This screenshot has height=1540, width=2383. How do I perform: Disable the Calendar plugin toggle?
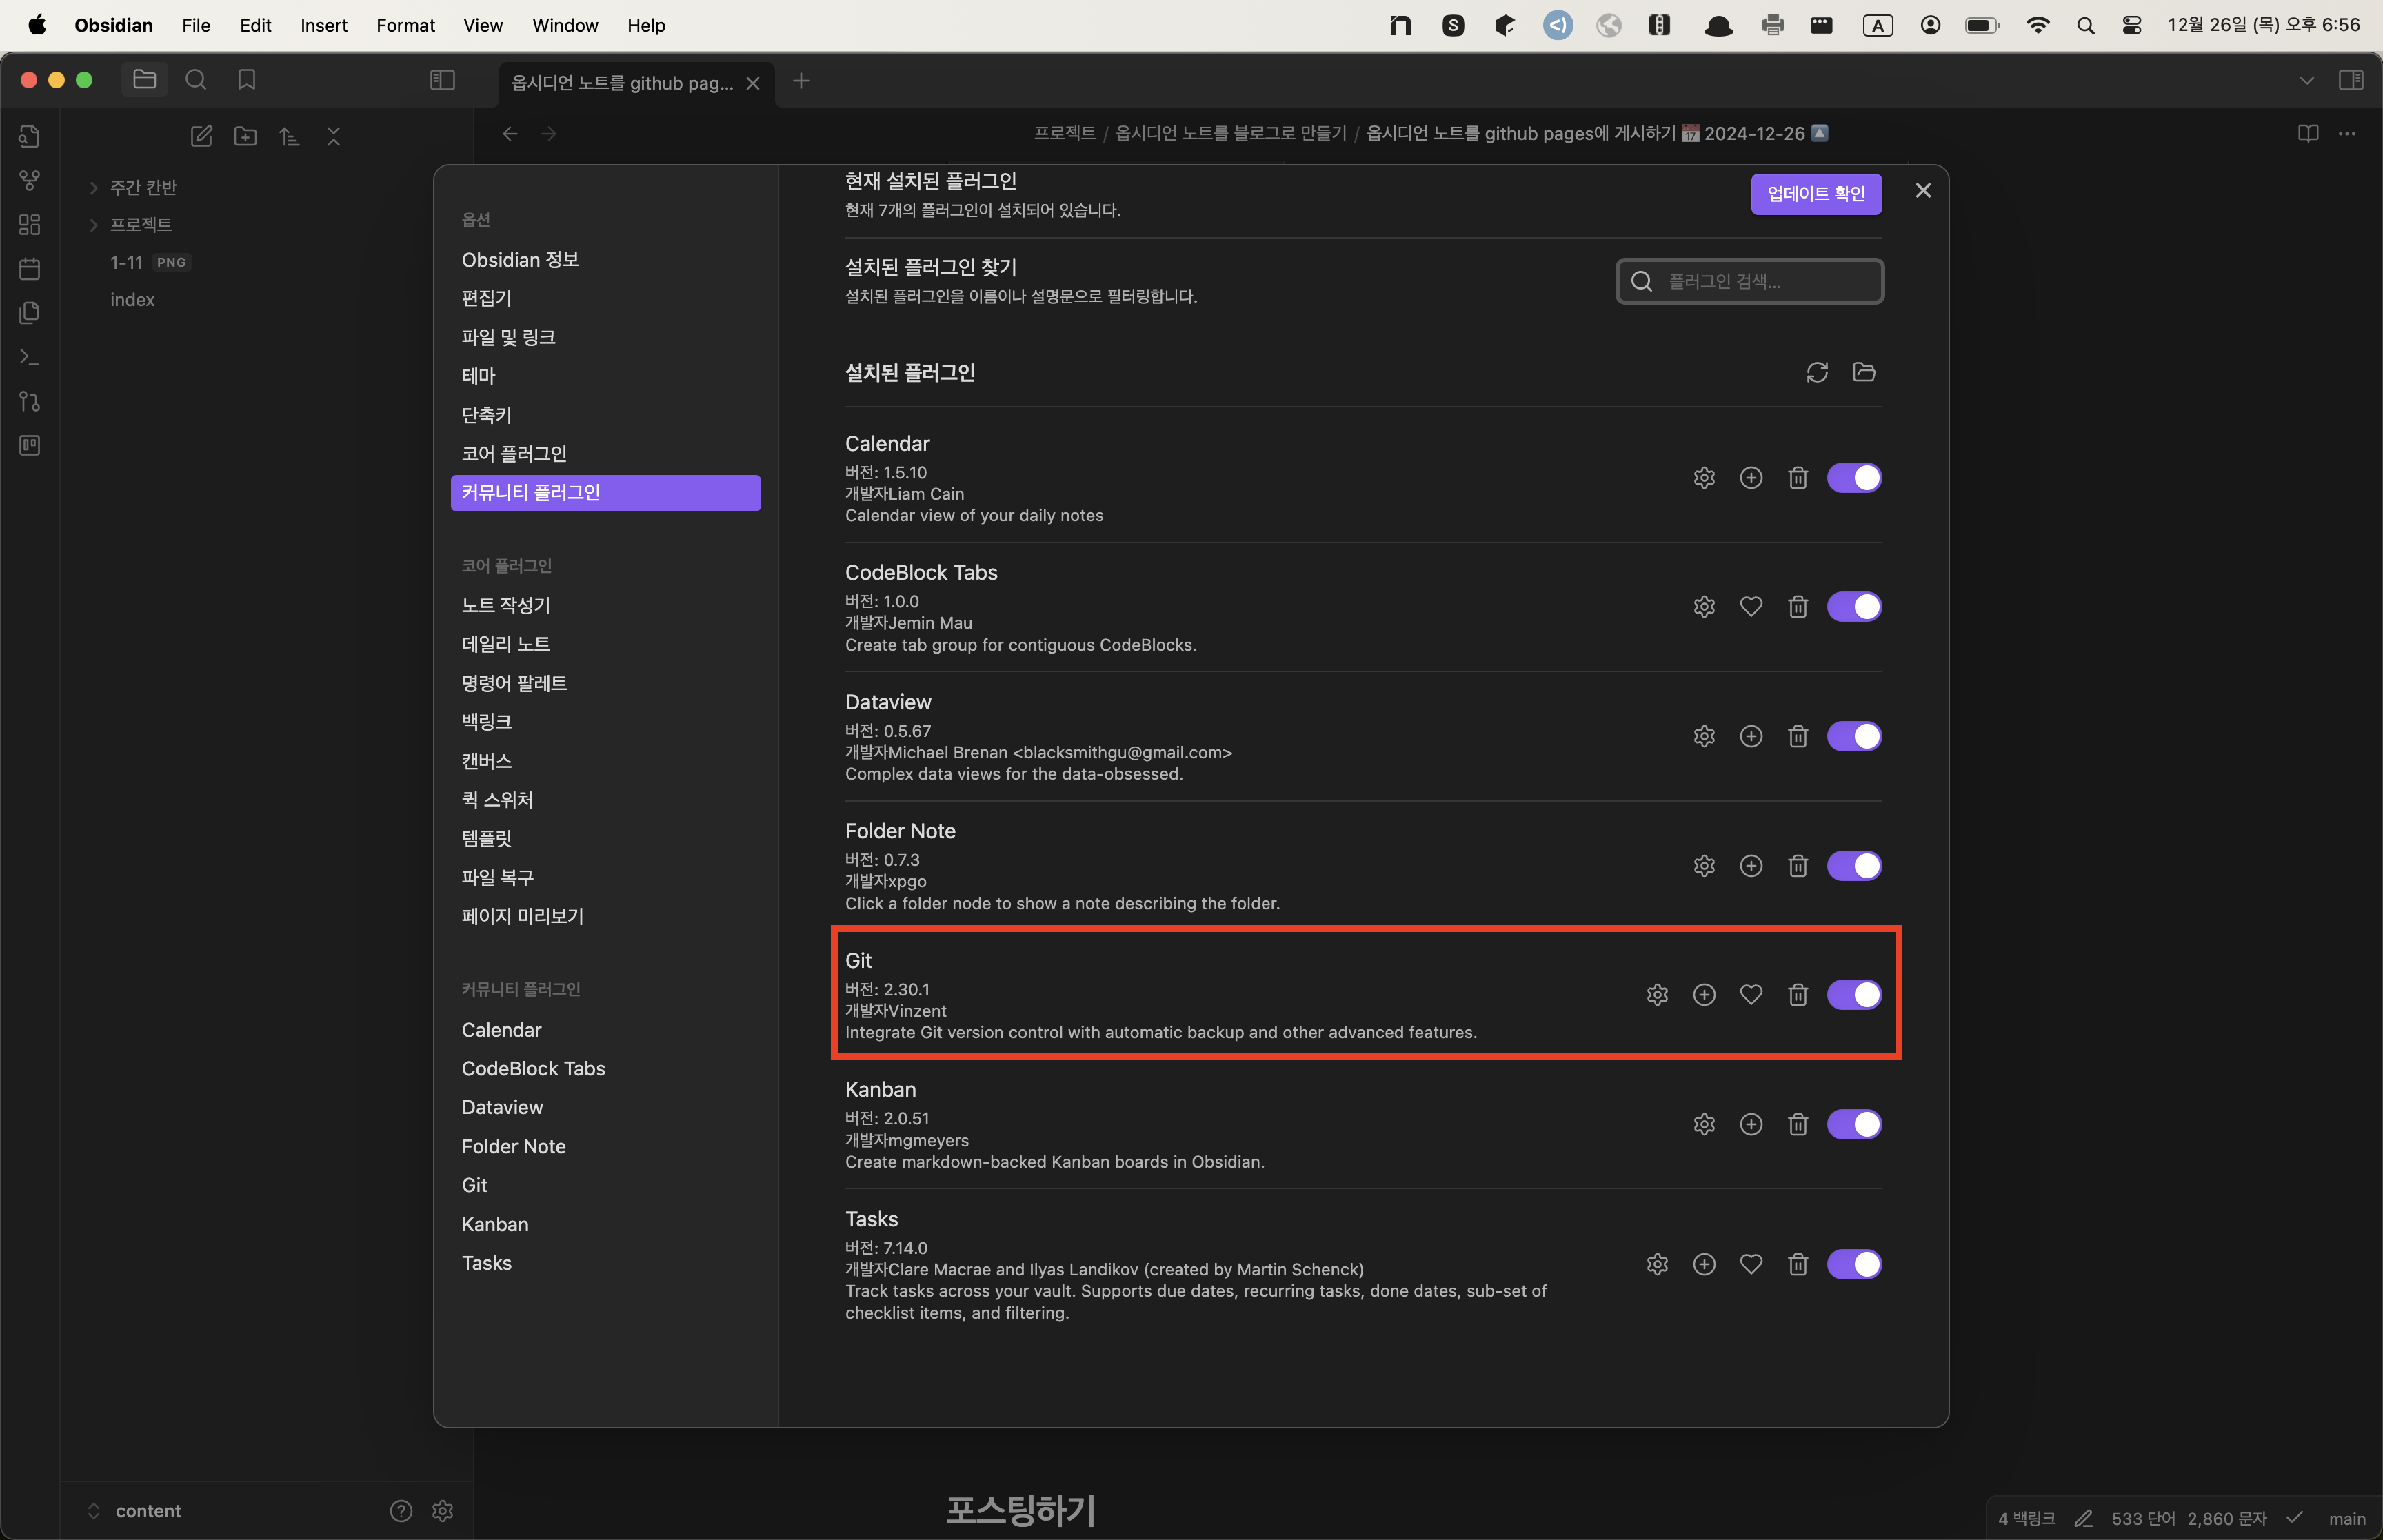point(1854,478)
